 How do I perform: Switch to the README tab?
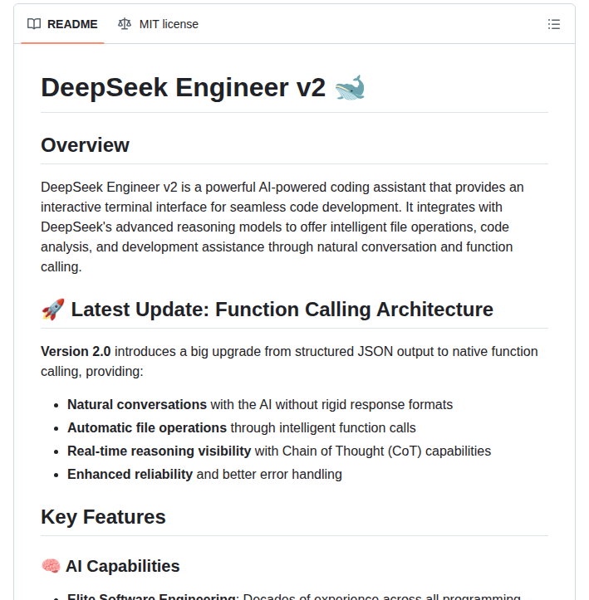[x=62, y=24]
